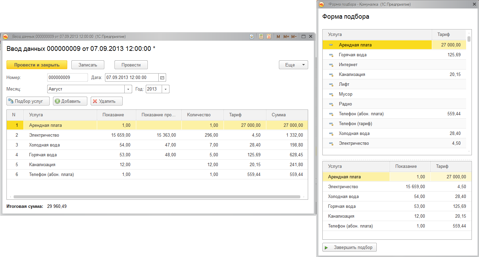Viewport: 479px width, 257px height.
Task: Click item icon beside Телефон (тариф)
Action: tap(331, 124)
